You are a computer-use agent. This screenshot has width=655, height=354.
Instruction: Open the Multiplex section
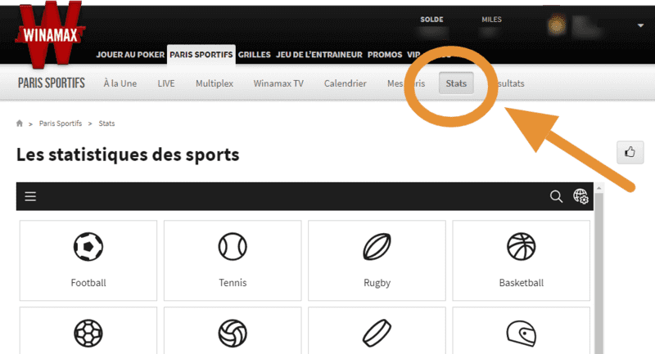[215, 83]
